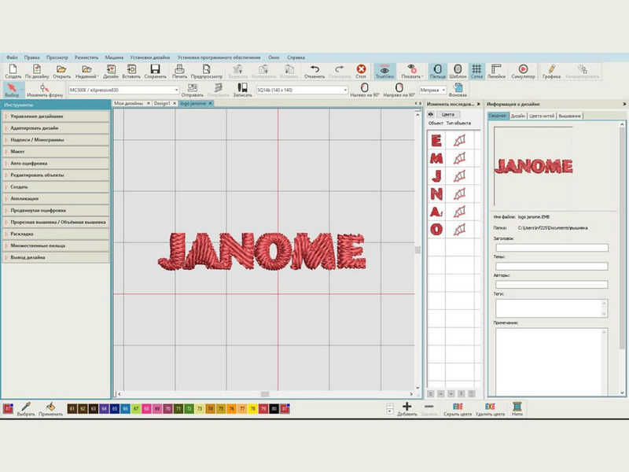Click the Удалить цвета icon

(x=490, y=409)
